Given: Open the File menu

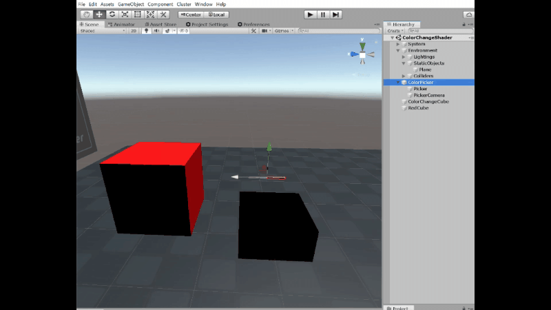Looking at the screenshot, I should pos(81,4).
